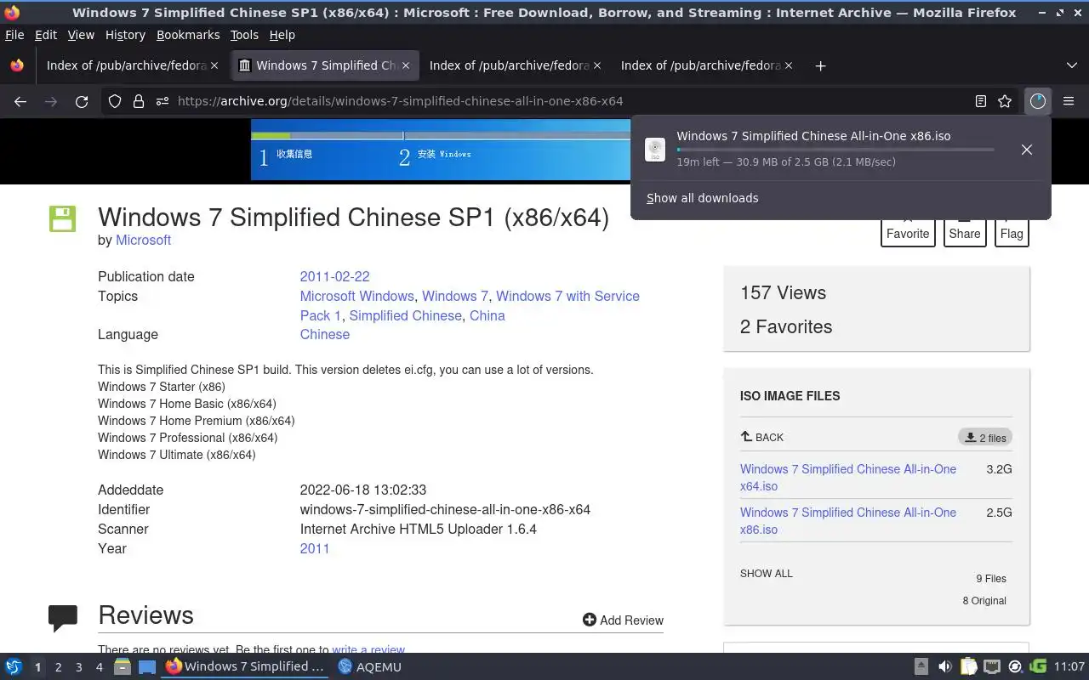
Task: Click Show all downloads
Action: (x=702, y=198)
